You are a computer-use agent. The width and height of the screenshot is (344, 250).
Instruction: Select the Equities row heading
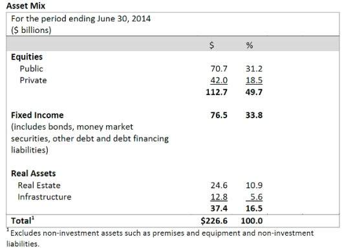27,57
